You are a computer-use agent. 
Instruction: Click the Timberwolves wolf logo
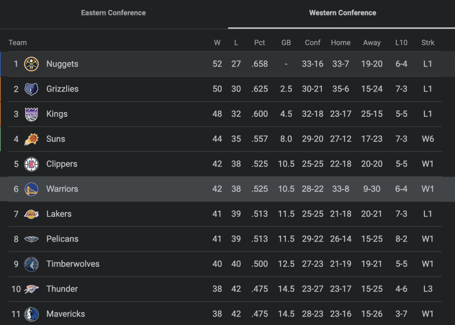pos(32,264)
